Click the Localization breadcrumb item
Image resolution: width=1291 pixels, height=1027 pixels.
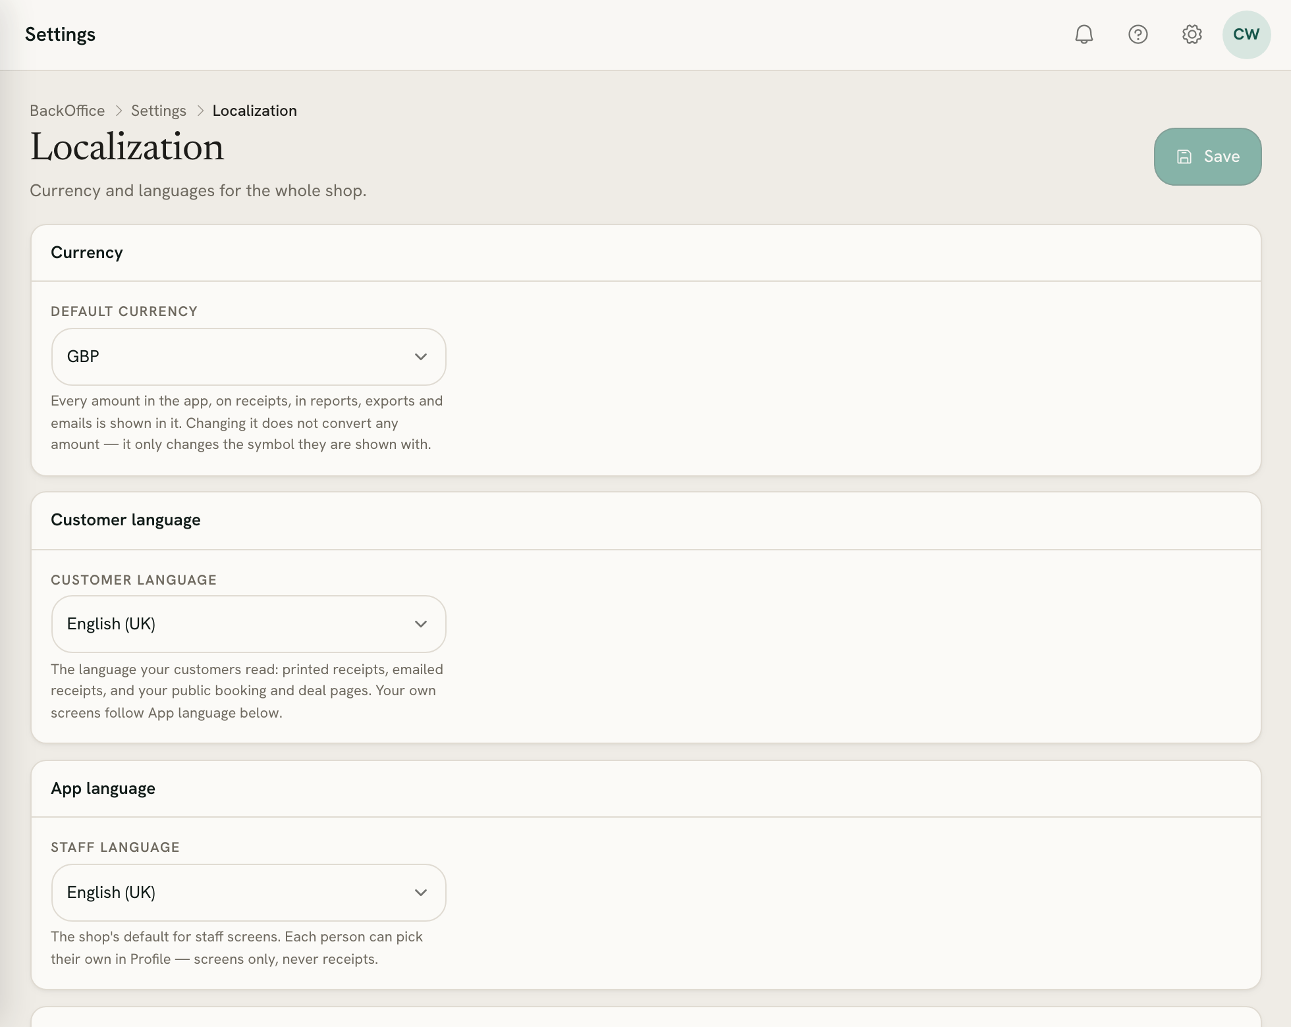254,111
